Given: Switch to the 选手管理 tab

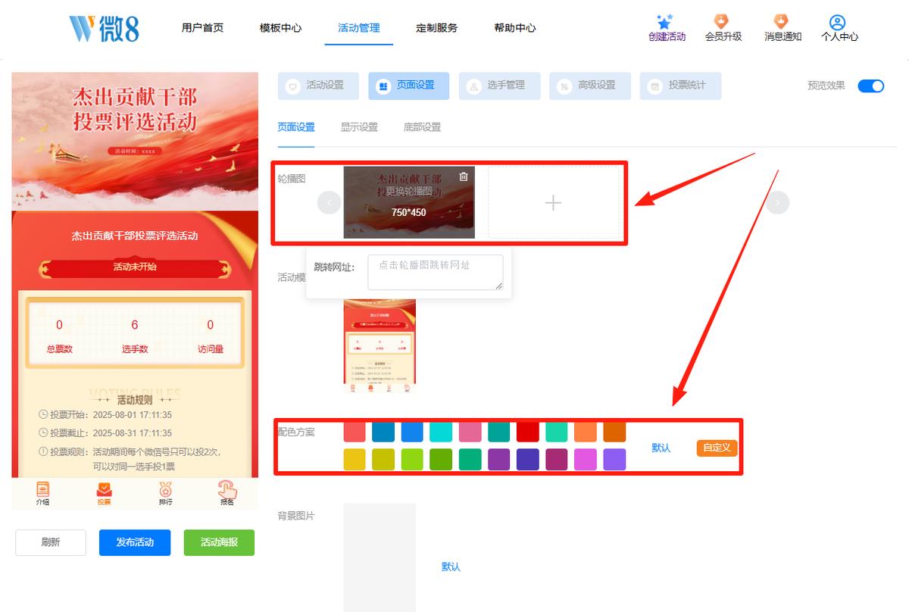Looking at the screenshot, I should pyautogui.click(x=499, y=86).
